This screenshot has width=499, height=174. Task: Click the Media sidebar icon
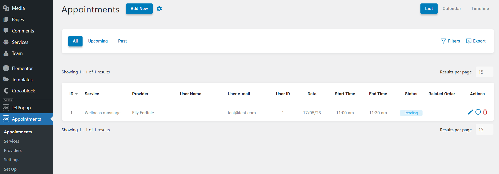point(6,8)
